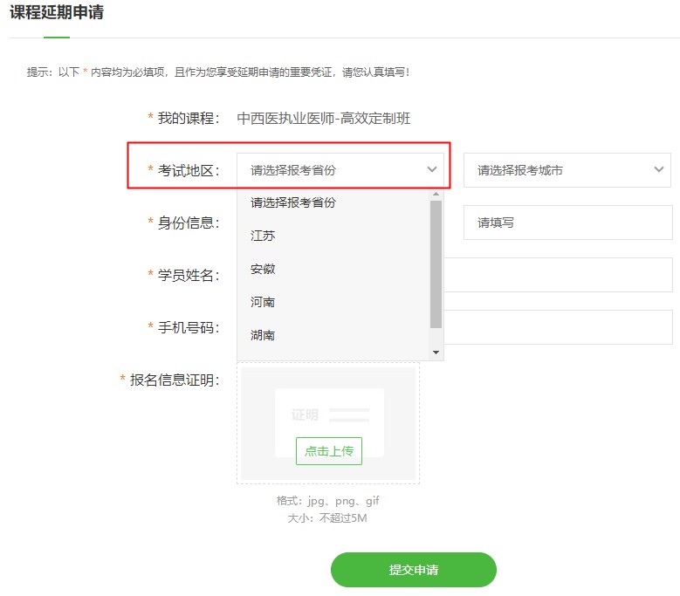This screenshot has height=596, width=680.
Task: Pick the placeholder option 请选择报考省份 in list
Action: (x=293, y=202)
